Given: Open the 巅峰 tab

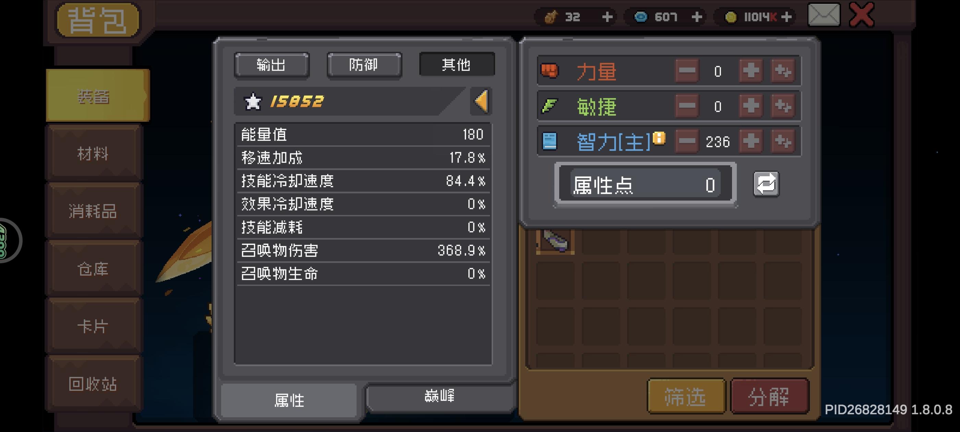Looking at the screenshot, I should [x=440, y=397].
